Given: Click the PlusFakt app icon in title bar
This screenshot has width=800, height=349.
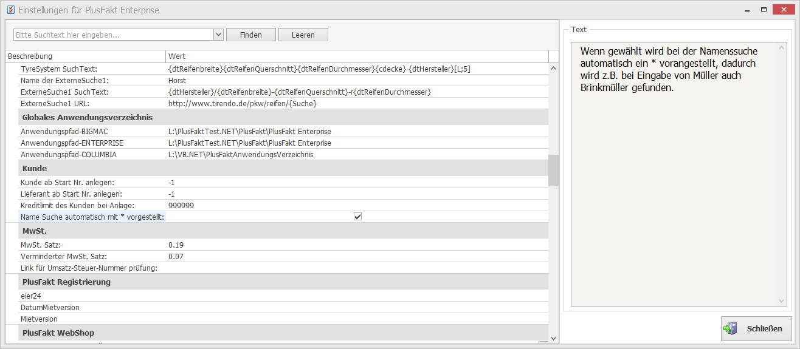Looking at the screenshot, I should click(x=10, y=10).
